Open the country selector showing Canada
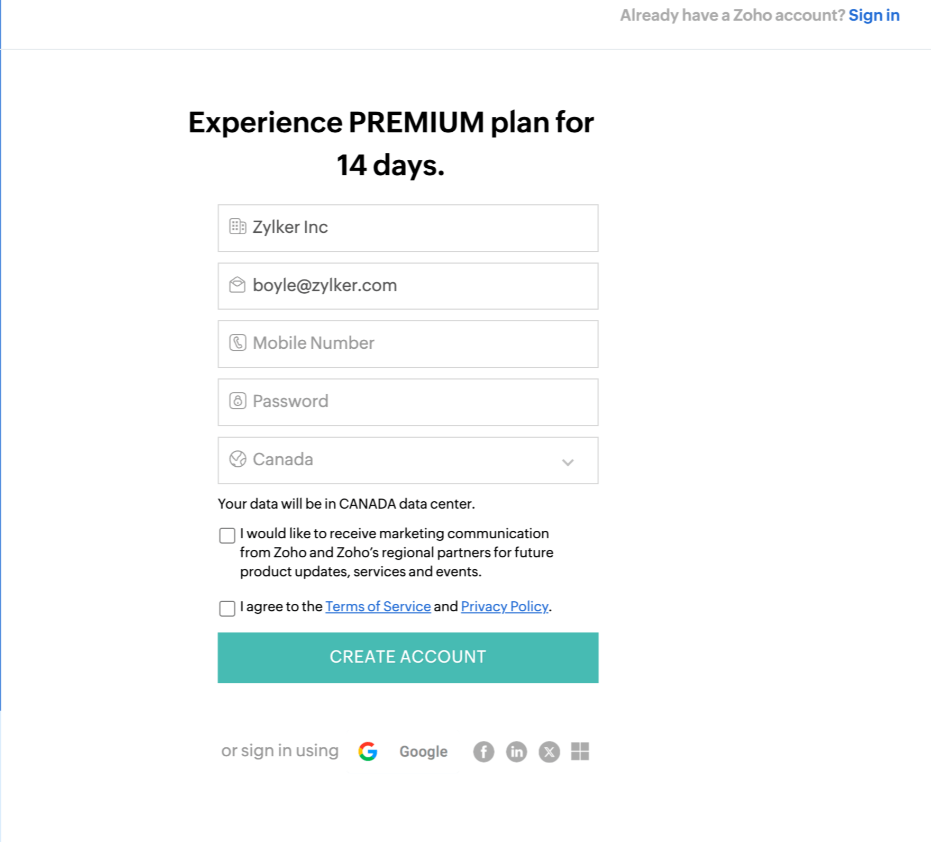Screen dimensions: 931x842 pos(407,460)
